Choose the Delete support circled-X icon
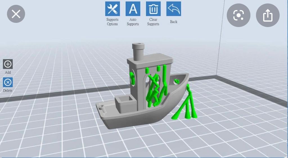 (8, 82)
